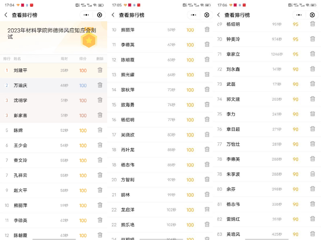The width and height of the screenshot is (321, 240).
Task: Remove 万怡灶 using the trash icon
Action: (313, 144)
